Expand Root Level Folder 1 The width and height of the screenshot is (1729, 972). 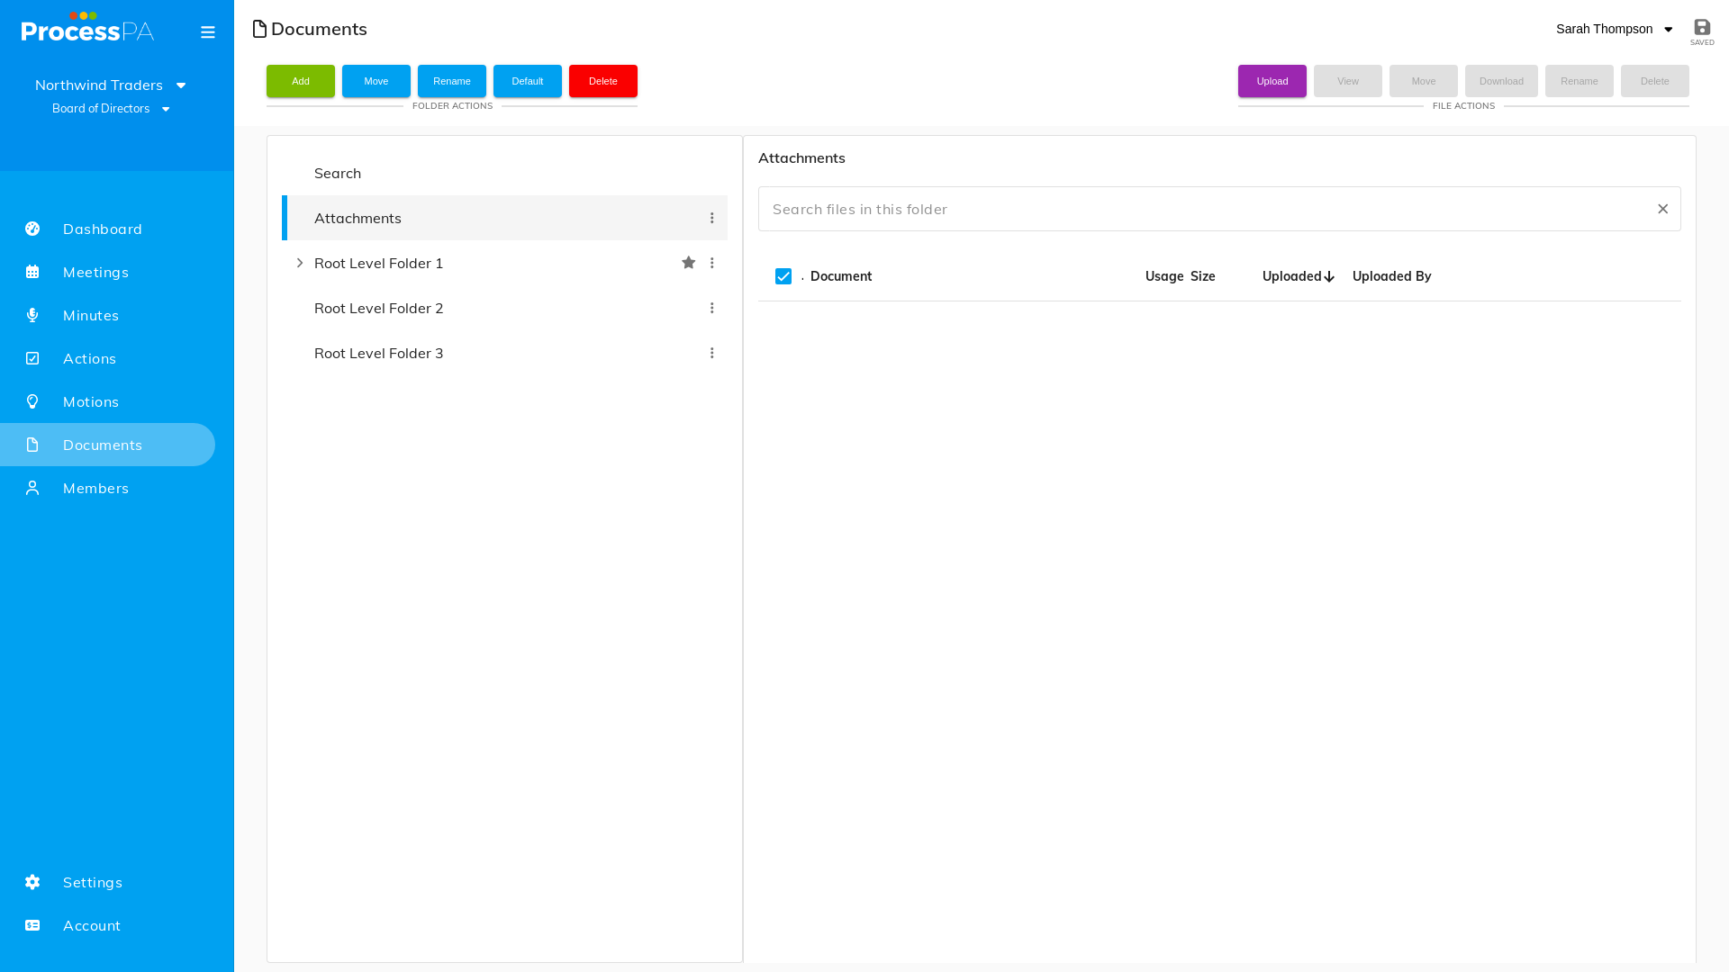(300, 263)
